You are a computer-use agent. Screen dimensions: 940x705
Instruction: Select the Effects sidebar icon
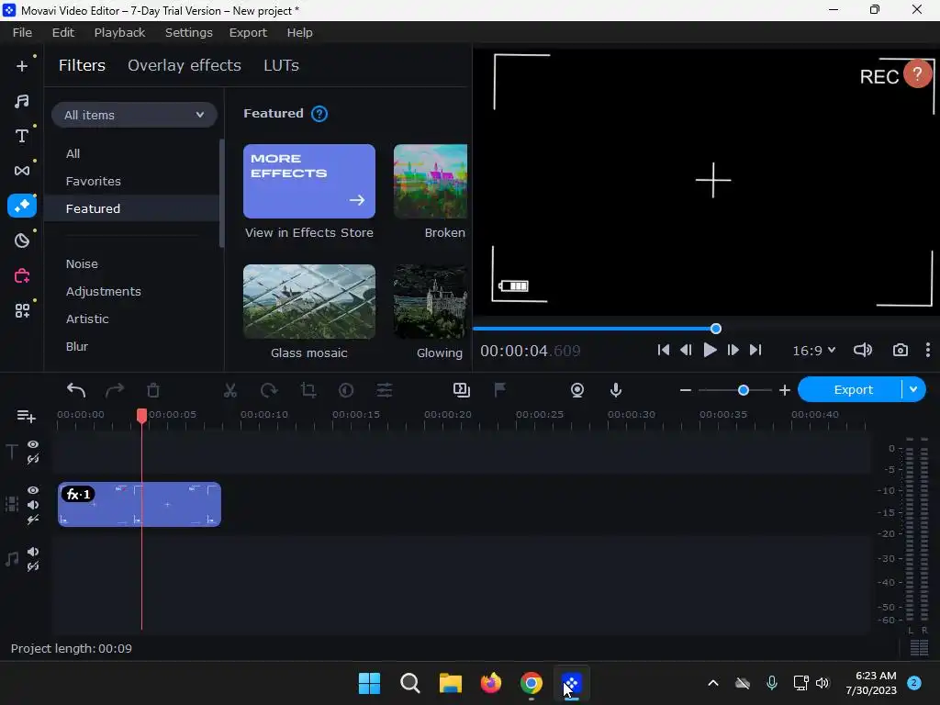pyautogui.click(x=22, y=206)
